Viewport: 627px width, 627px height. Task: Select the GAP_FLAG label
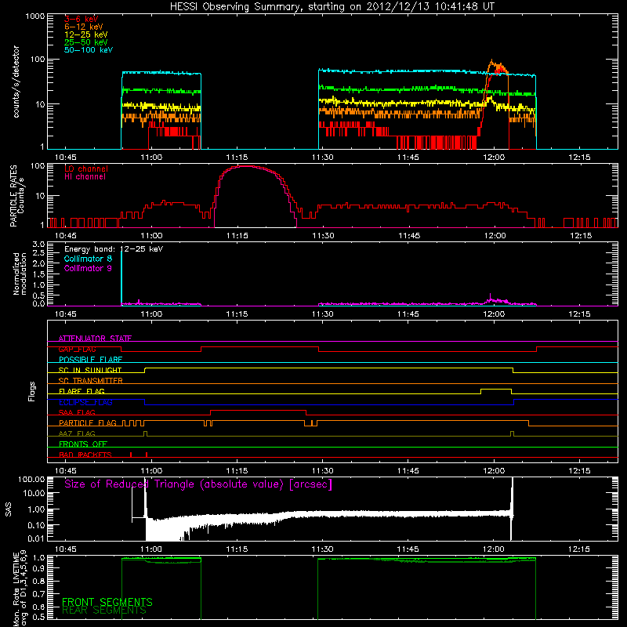(x=77, y=349)
